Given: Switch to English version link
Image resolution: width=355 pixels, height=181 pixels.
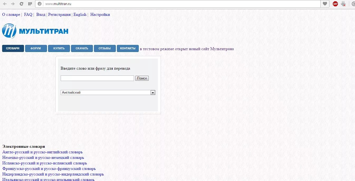Looking at the screenshot, I should click(x=80, y=15).
